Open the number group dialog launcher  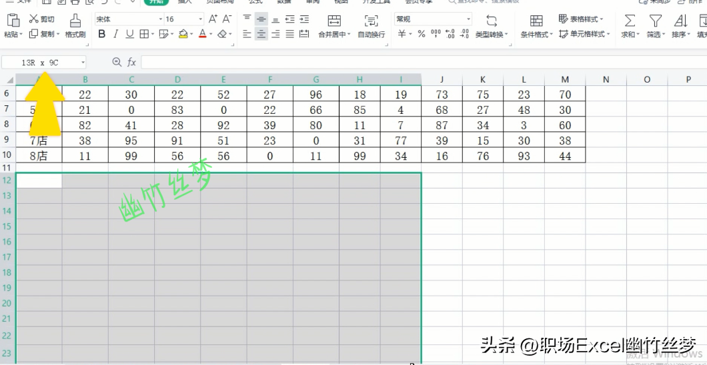[510, 45]
